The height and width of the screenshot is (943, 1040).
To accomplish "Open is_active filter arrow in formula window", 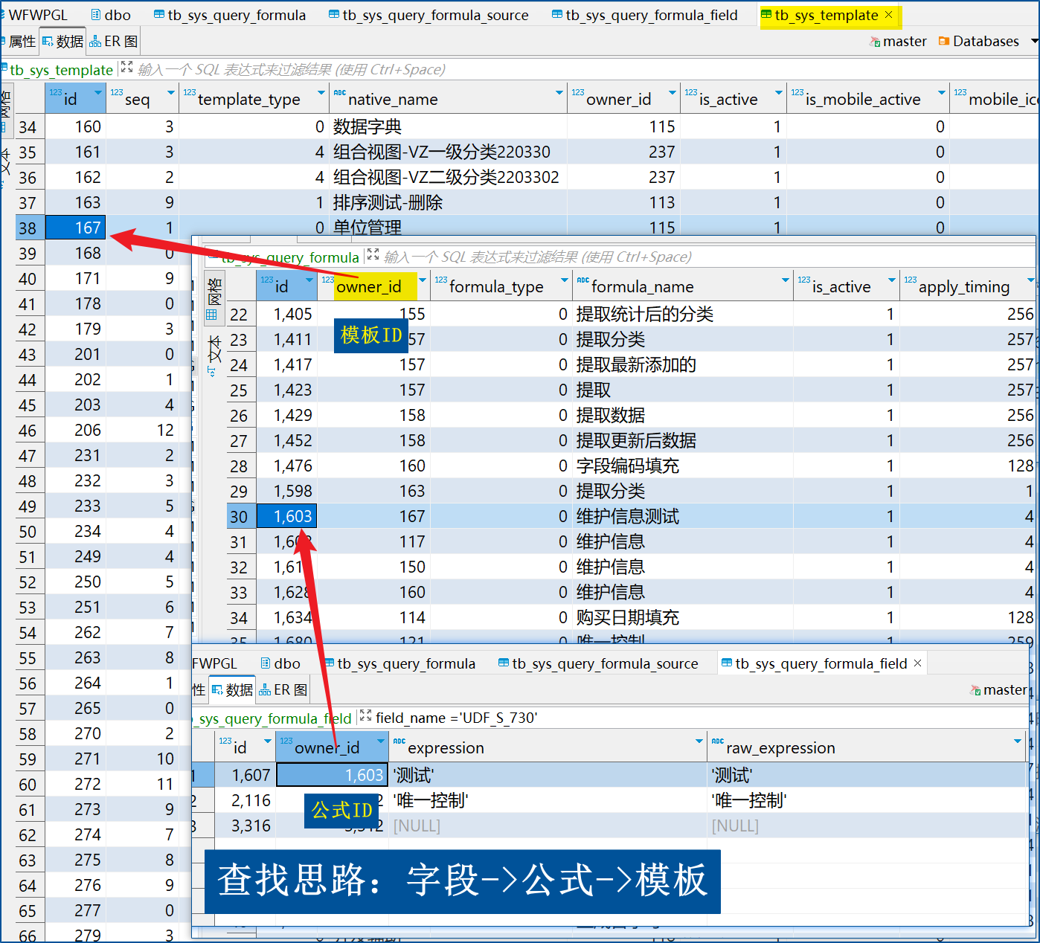I will (x=891, y=280).
